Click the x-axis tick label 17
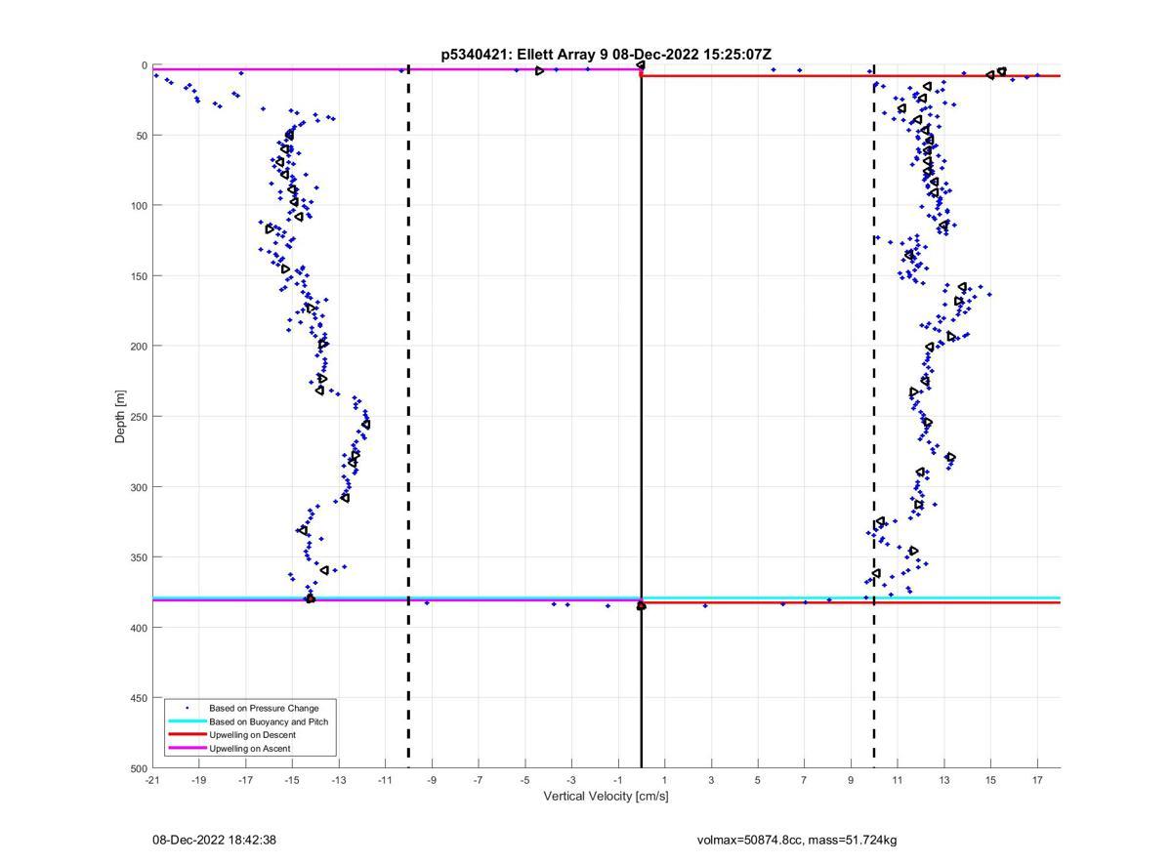 [1037, 780]
